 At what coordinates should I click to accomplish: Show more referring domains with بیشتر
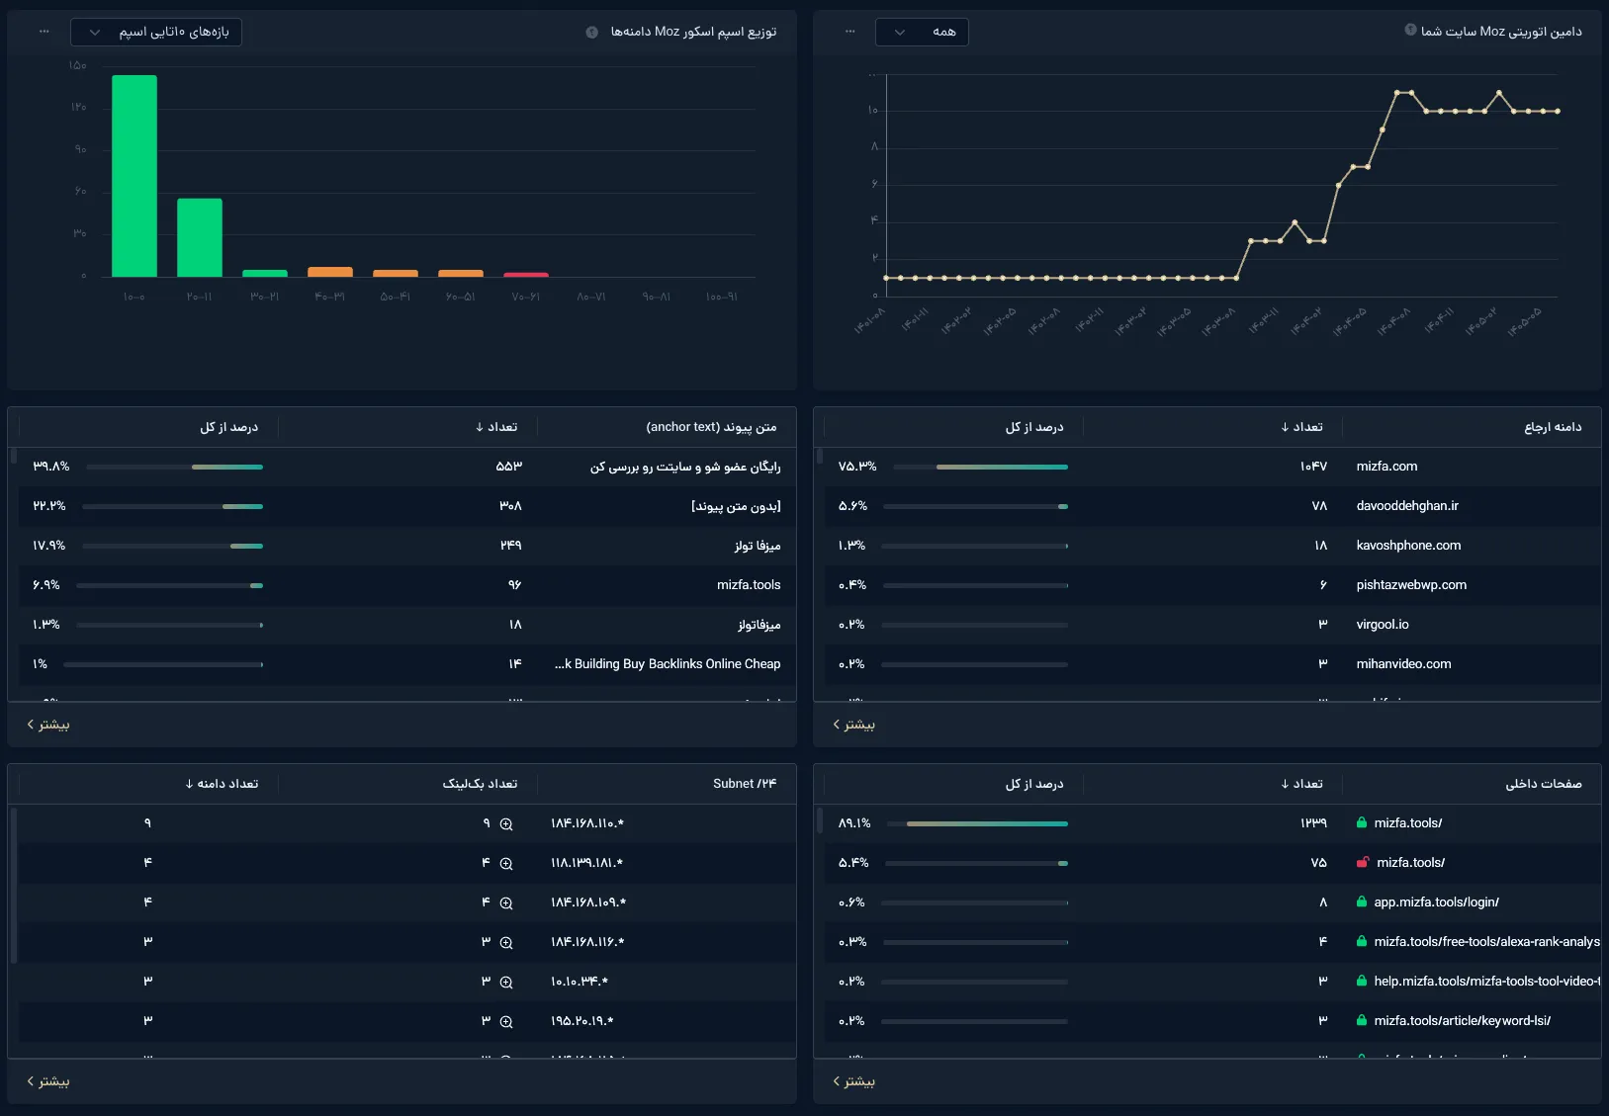[853, 725]
